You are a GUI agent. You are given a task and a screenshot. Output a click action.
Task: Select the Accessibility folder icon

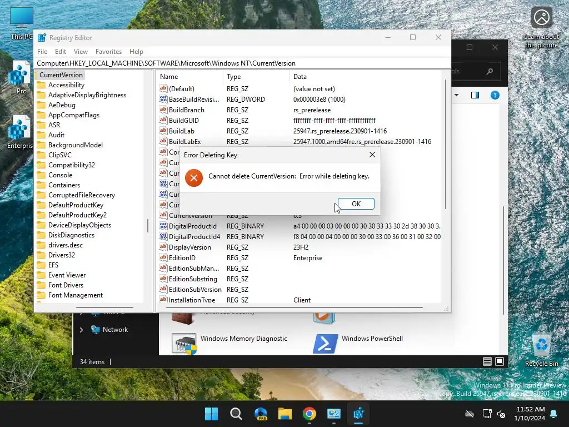(41, 85)
